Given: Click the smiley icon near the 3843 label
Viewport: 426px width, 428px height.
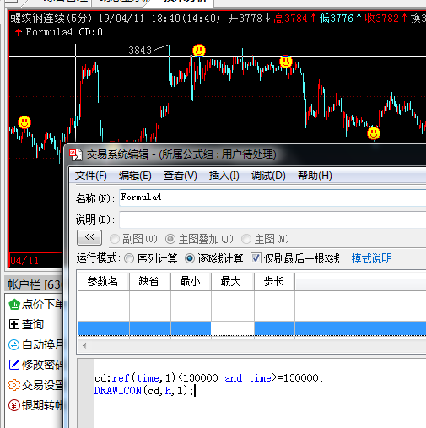Looking at the screenshot, I should pyautogui.click(x=199, y=51).
